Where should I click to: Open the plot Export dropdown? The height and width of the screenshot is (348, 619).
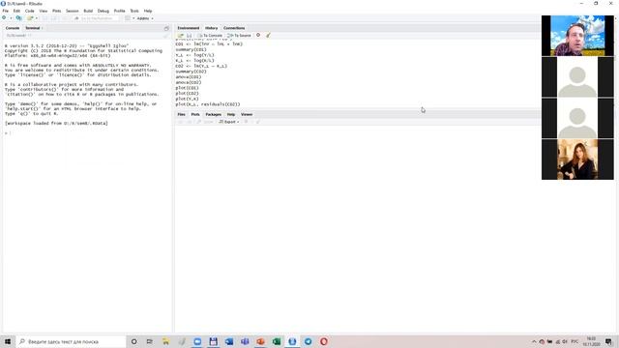[x=229, y=122]
